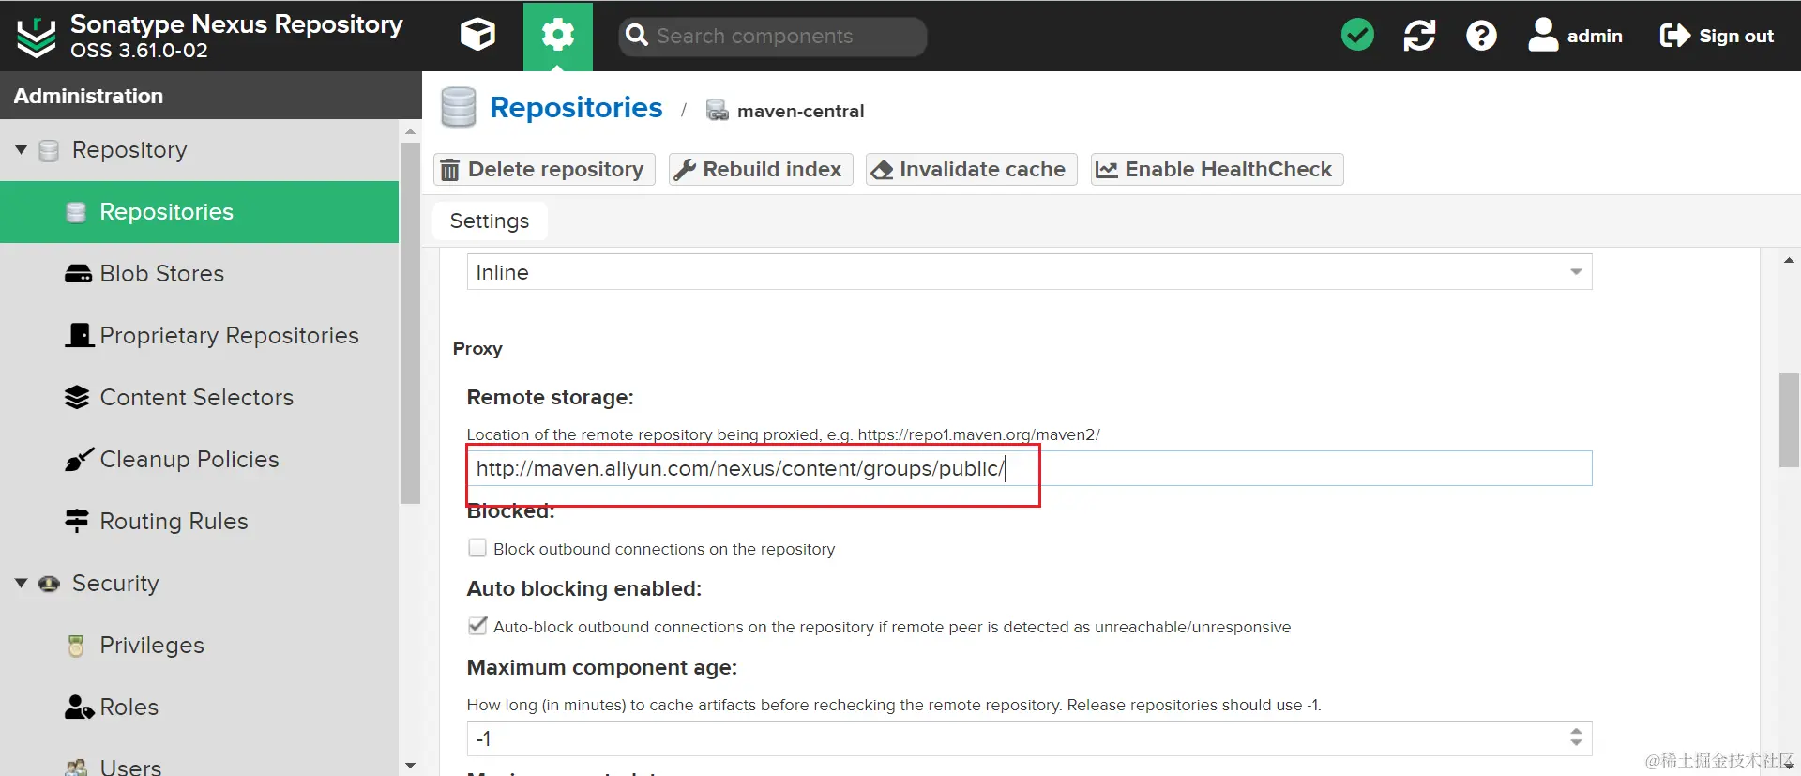The image size is (1801, 776).
Task: Click the Routing Rules signpost icon
Action: 77,521
